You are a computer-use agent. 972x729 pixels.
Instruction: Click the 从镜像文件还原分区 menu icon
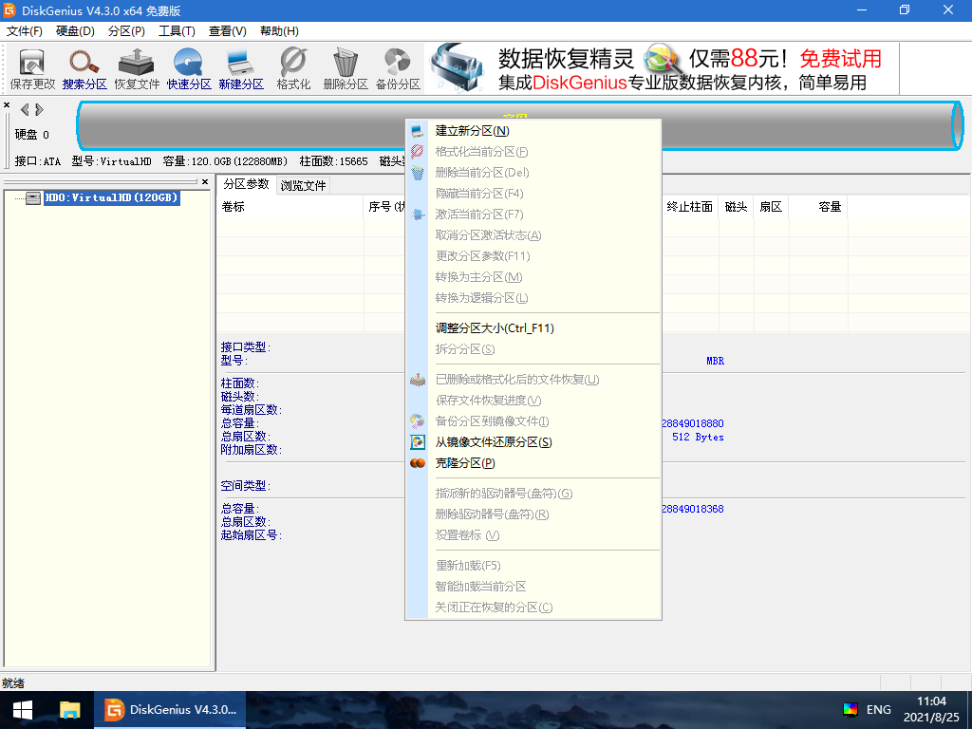click(418, 442)
